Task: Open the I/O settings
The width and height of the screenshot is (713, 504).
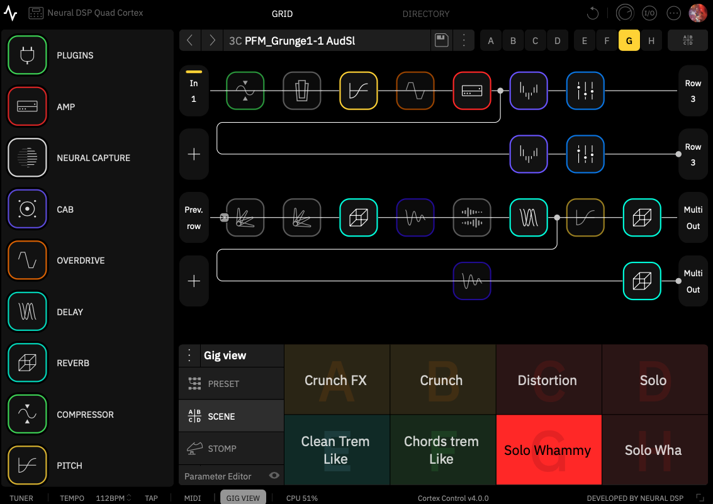Action: point(649,13)
